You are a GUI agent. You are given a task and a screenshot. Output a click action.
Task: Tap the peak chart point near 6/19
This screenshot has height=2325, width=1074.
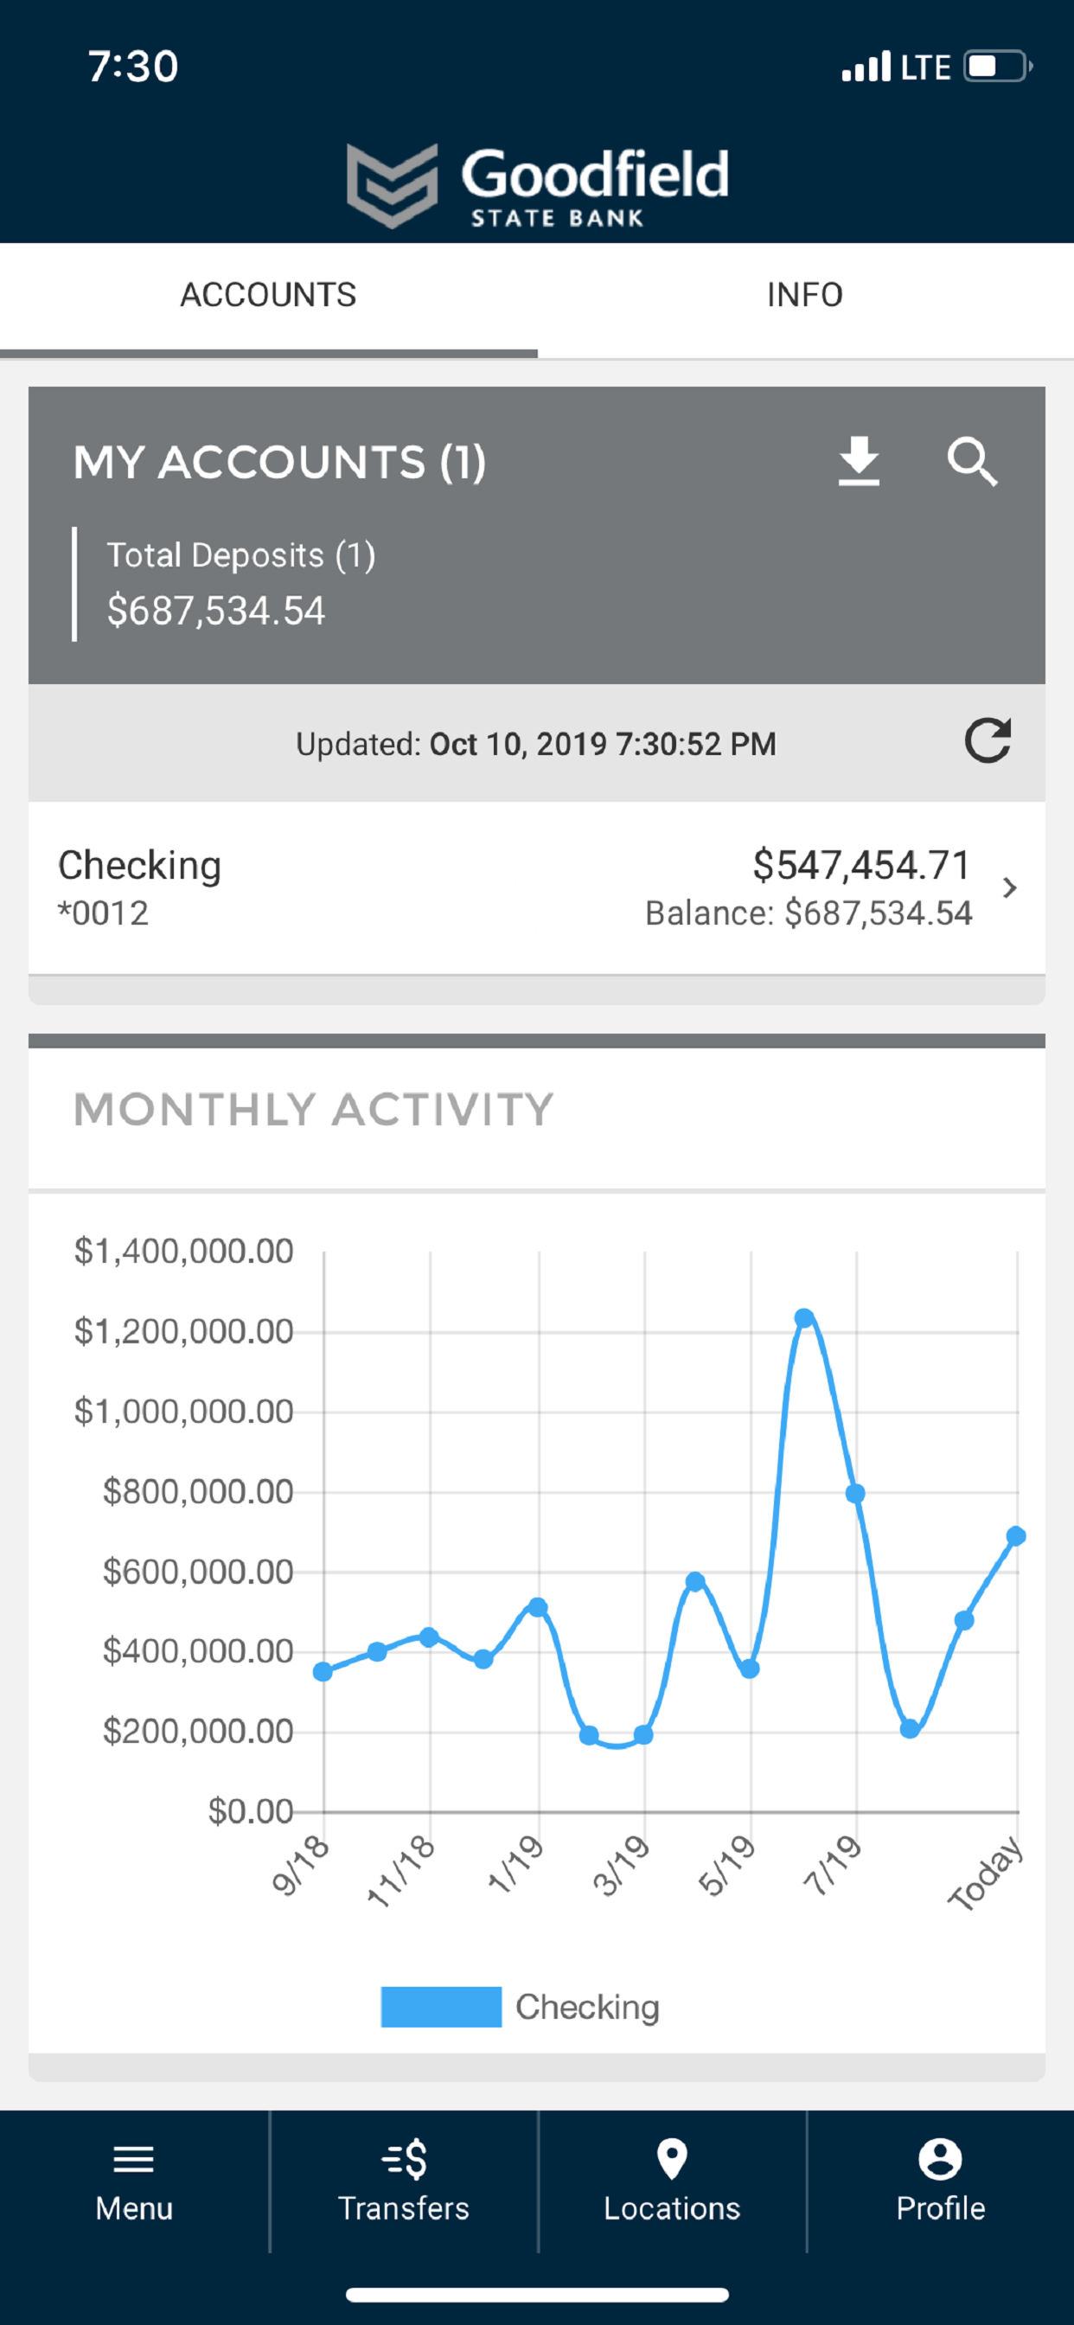tap(804, 1317)
